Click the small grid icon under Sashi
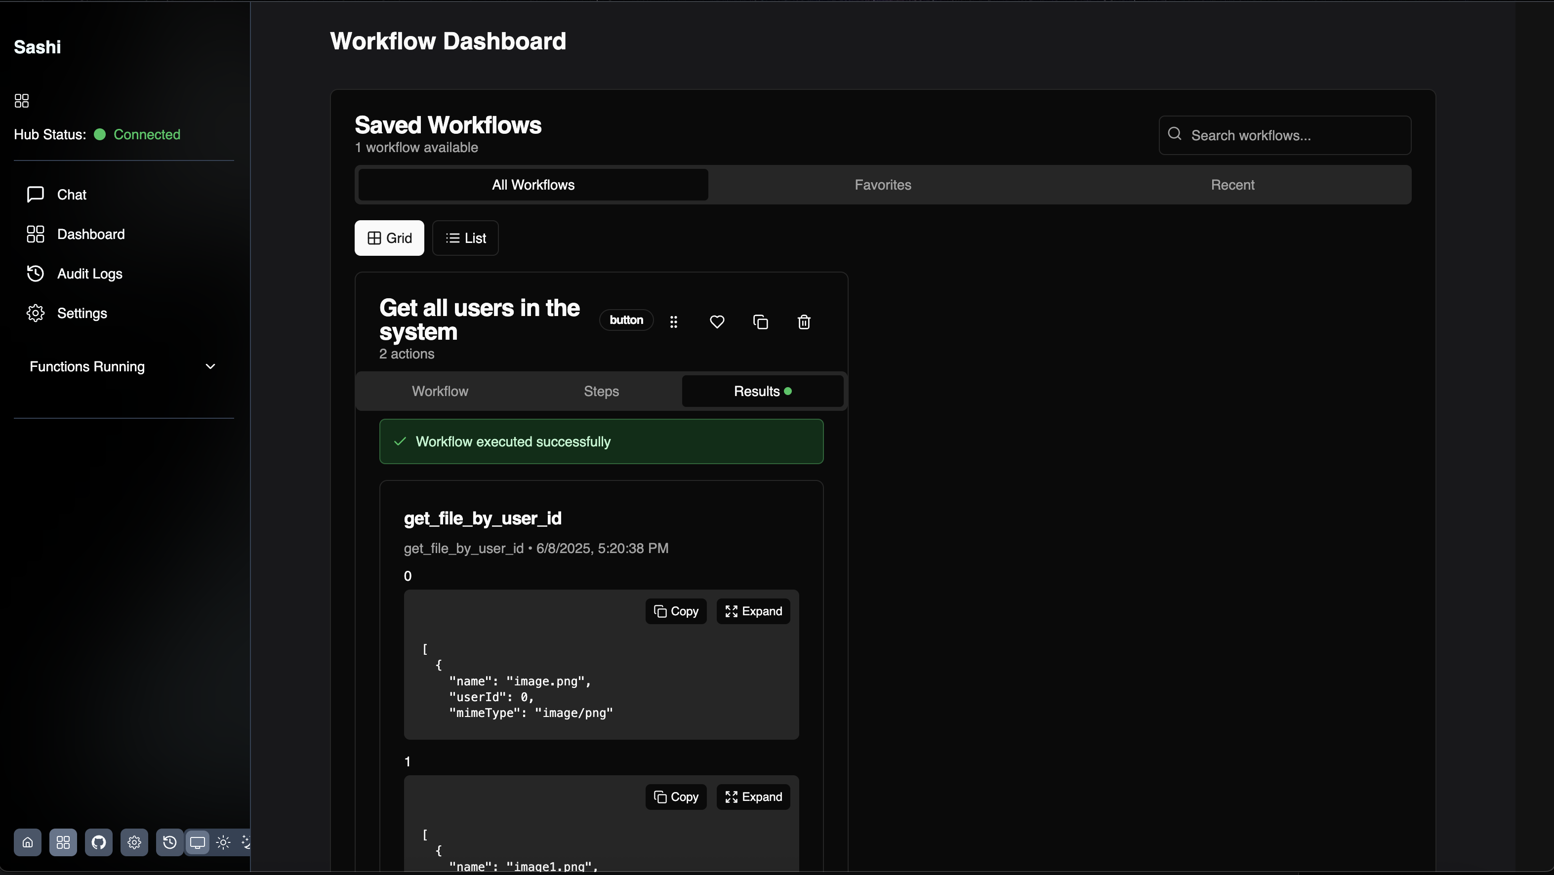 point(22,101)
